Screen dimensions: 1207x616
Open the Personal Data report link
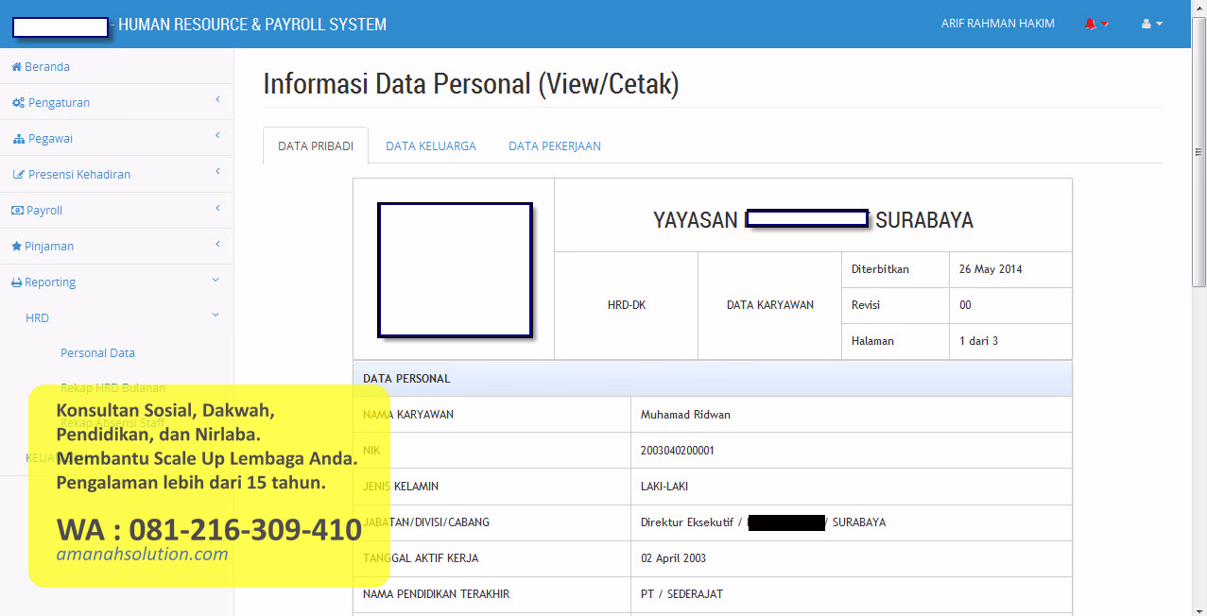click(x=97, y=353)
